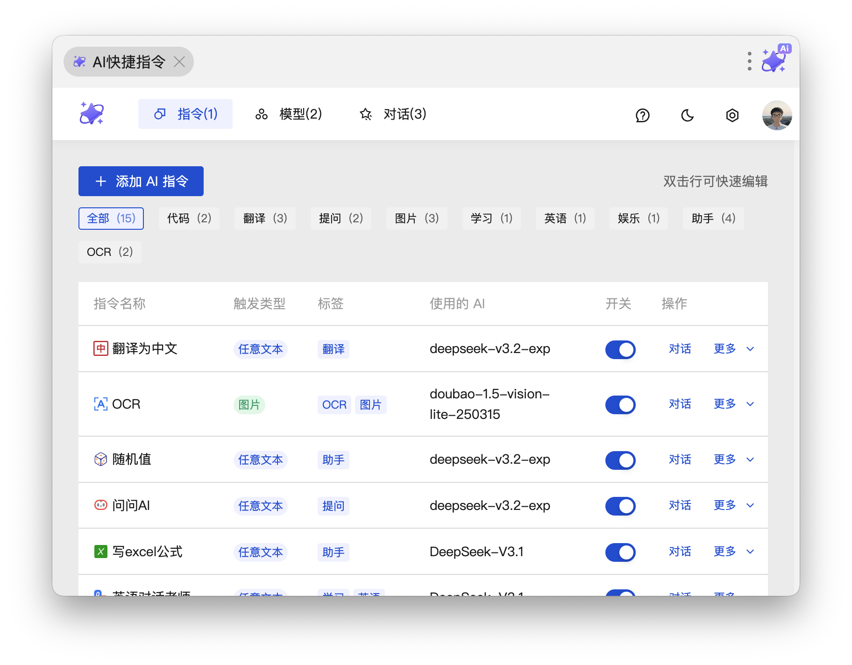The image size is (852, 665).
Task: Click the user avatar photo
Action: click(777, 115)
